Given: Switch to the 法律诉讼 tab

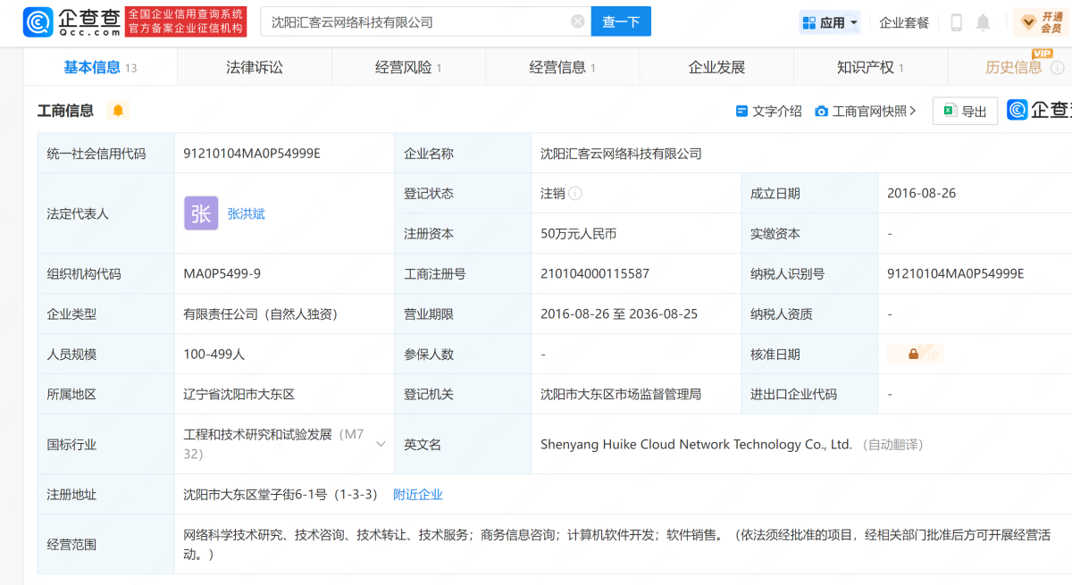Looking at the screenshot, I should click(255, 67).
